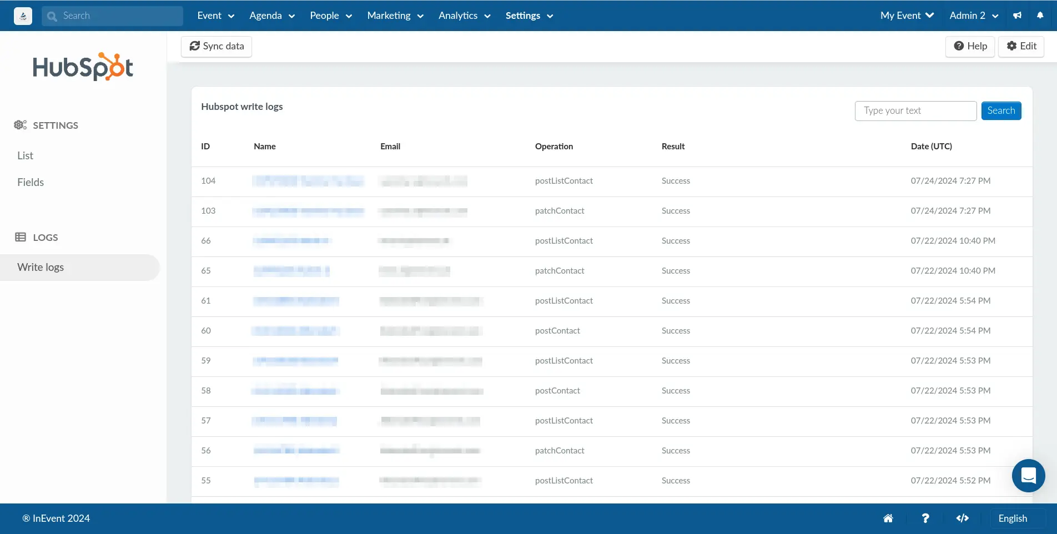Click the Email column header
The height and width of the screenshot is (534, 1057).
pyautogui.click(x=390, y=147)
